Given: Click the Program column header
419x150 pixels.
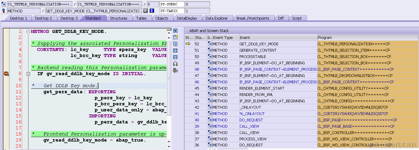Looking at the screenshot, I should [x=368, y=38].
